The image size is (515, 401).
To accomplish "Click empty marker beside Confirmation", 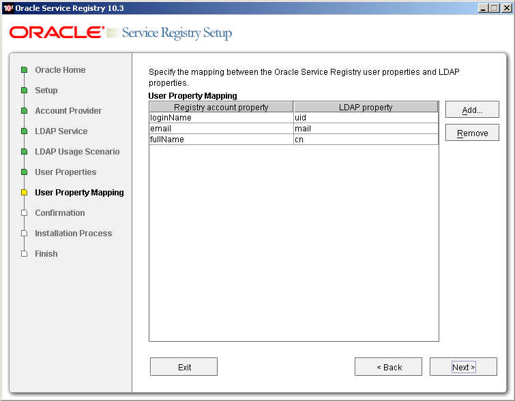I will [24, 213].
